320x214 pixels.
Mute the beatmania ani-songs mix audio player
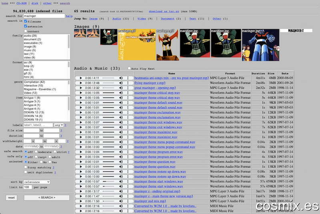121,78
